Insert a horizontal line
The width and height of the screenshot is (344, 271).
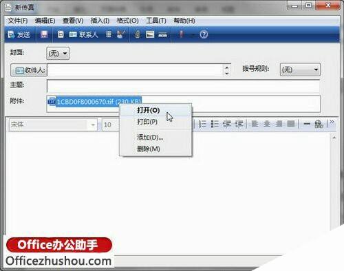click(x=307, y=124)
